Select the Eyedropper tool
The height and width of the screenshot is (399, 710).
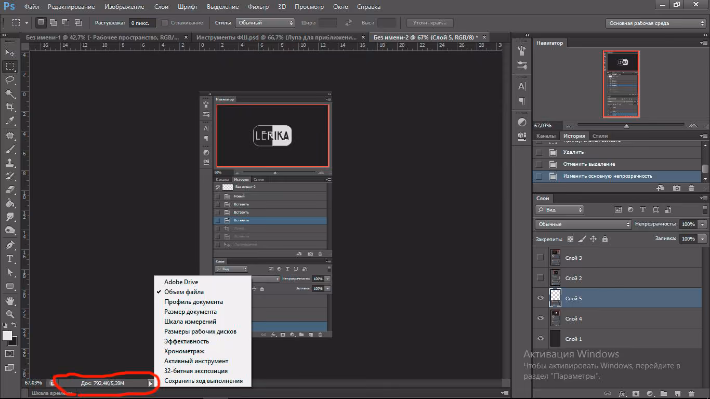point(10,121)
